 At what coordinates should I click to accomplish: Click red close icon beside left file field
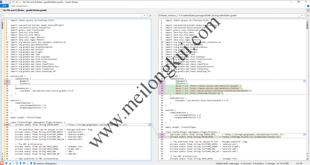tap(150, 15)
